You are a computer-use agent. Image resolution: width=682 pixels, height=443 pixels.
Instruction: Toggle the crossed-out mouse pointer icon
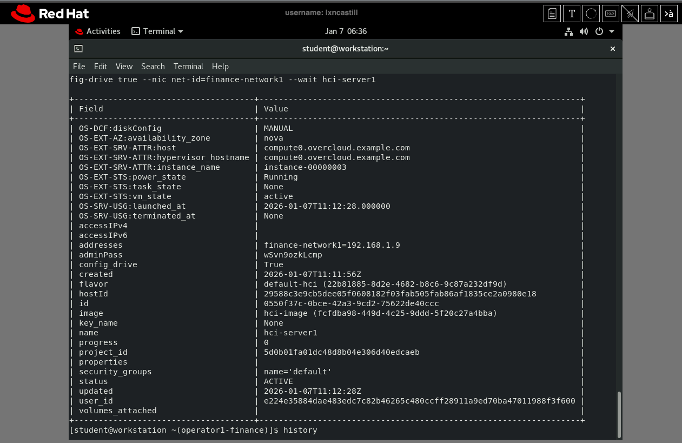(x=630, y=14)
